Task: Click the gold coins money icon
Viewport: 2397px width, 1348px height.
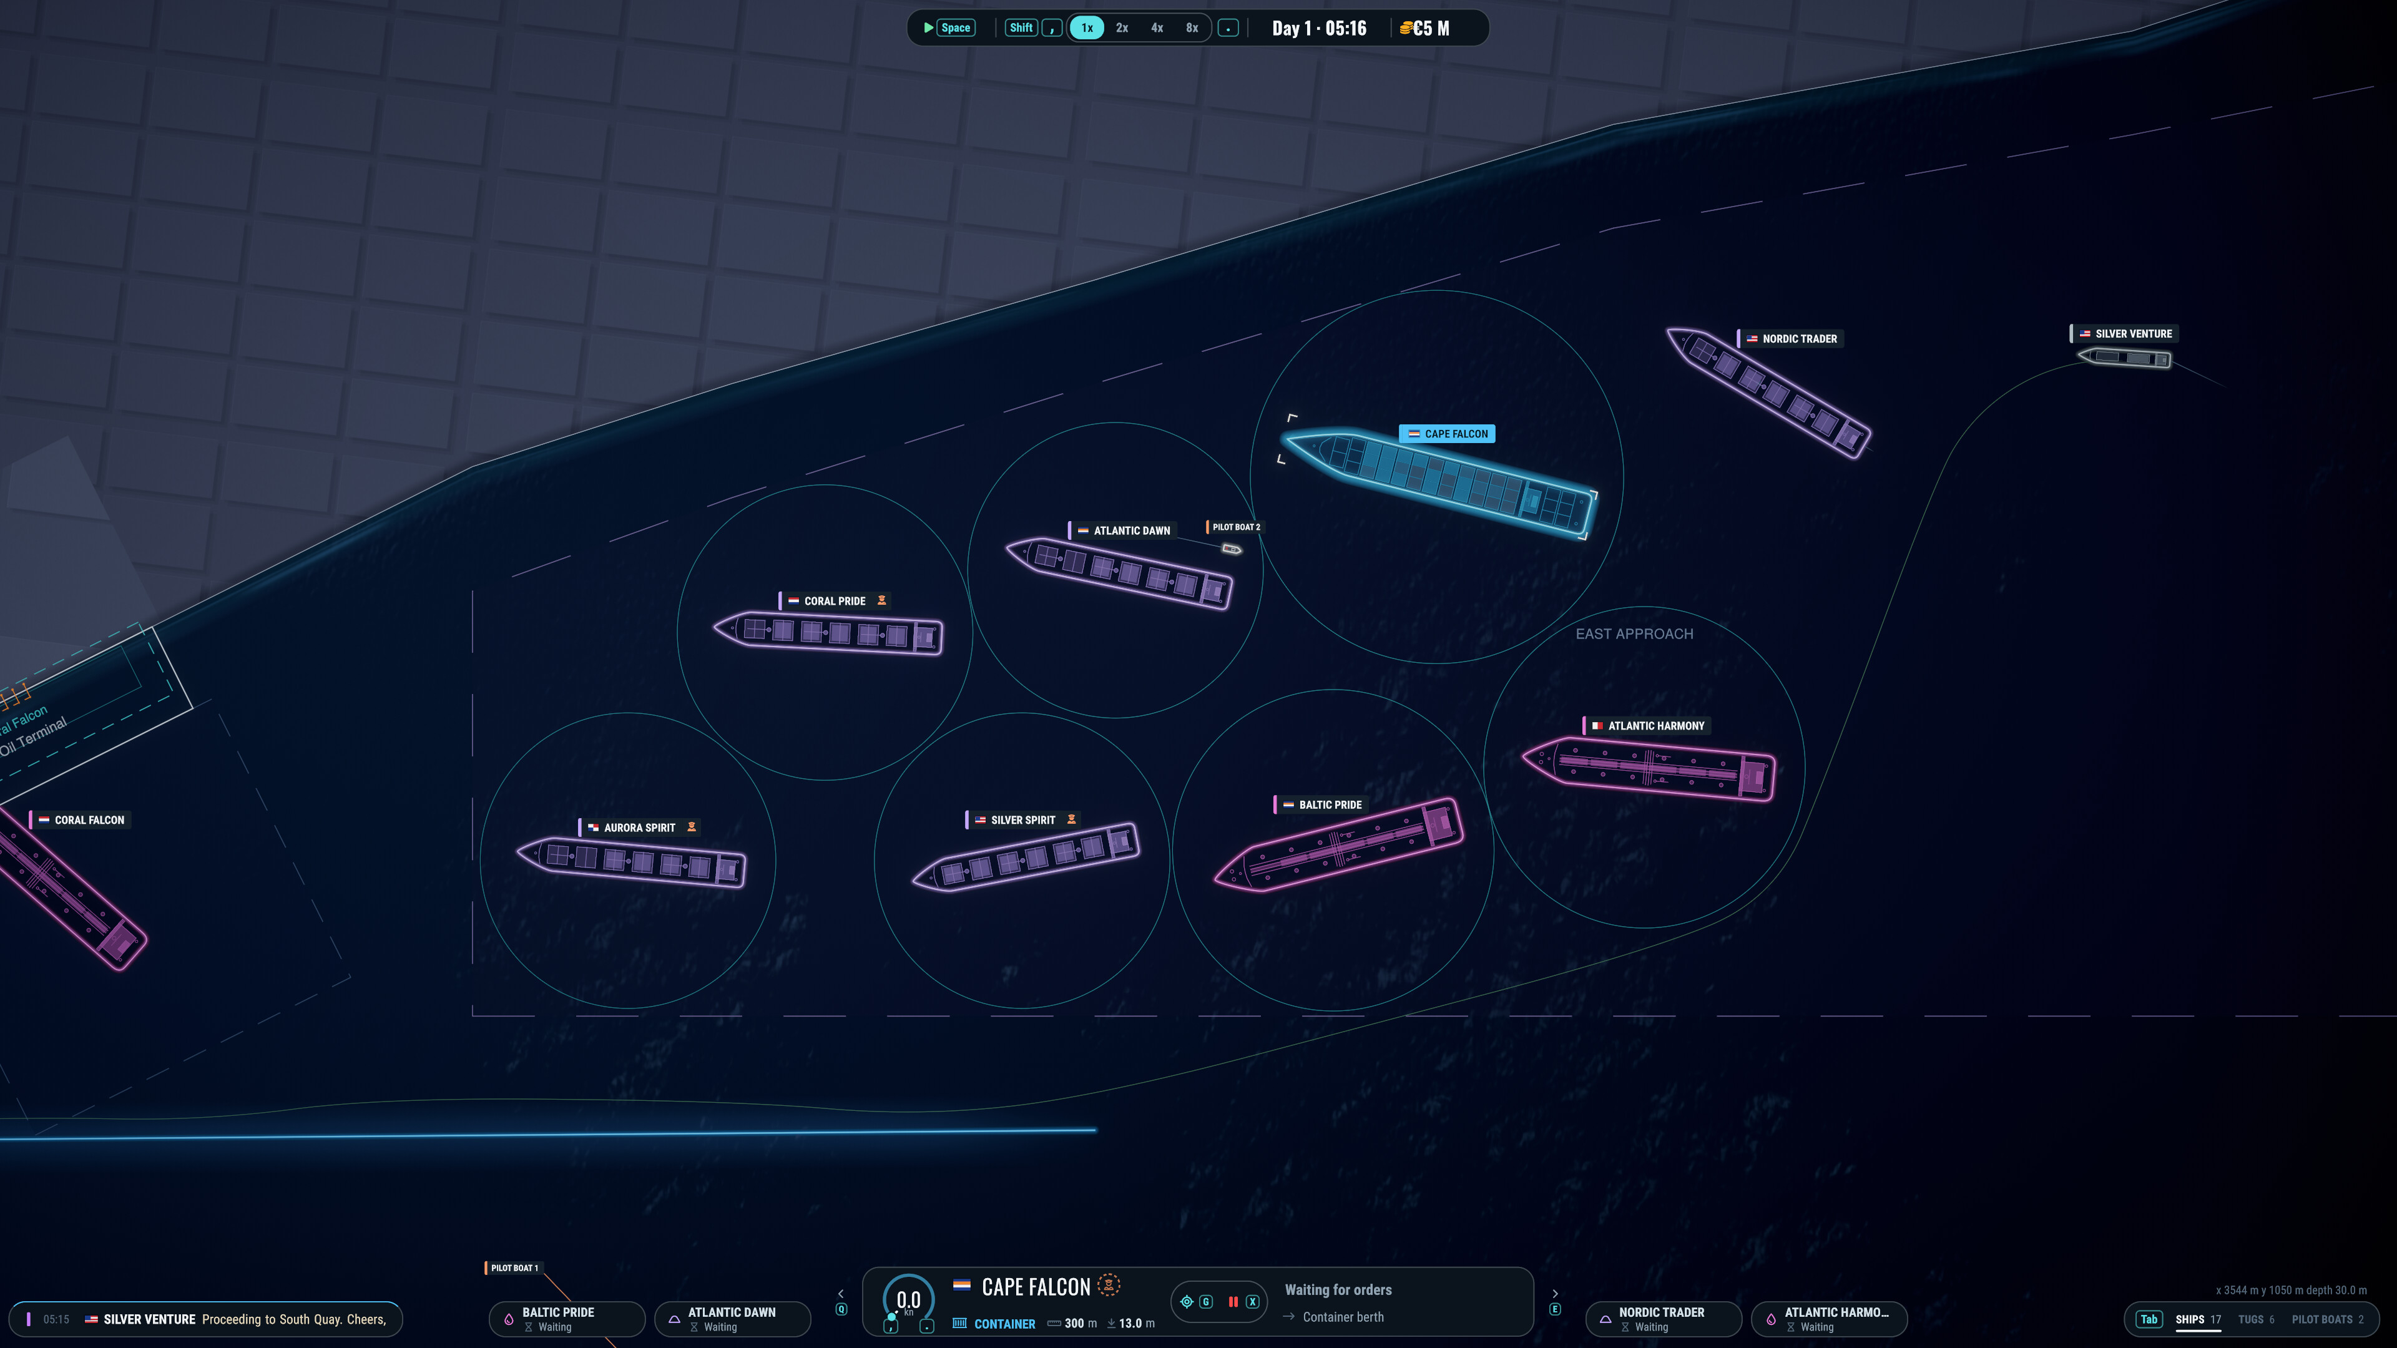Action: (1405, 28)
